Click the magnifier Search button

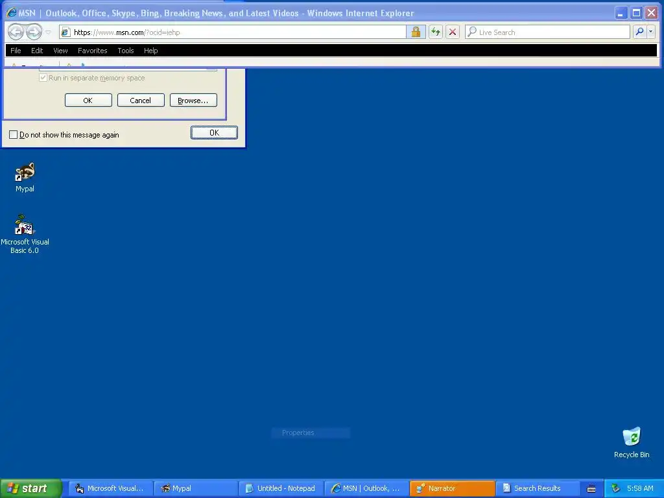[639, 32]
